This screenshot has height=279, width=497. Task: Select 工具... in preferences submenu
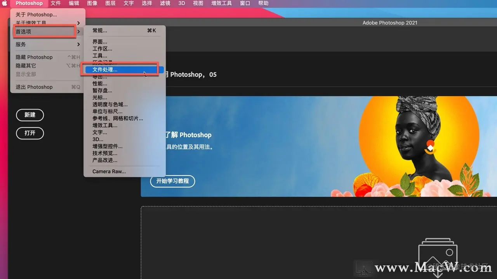click(x=125, y=55)
